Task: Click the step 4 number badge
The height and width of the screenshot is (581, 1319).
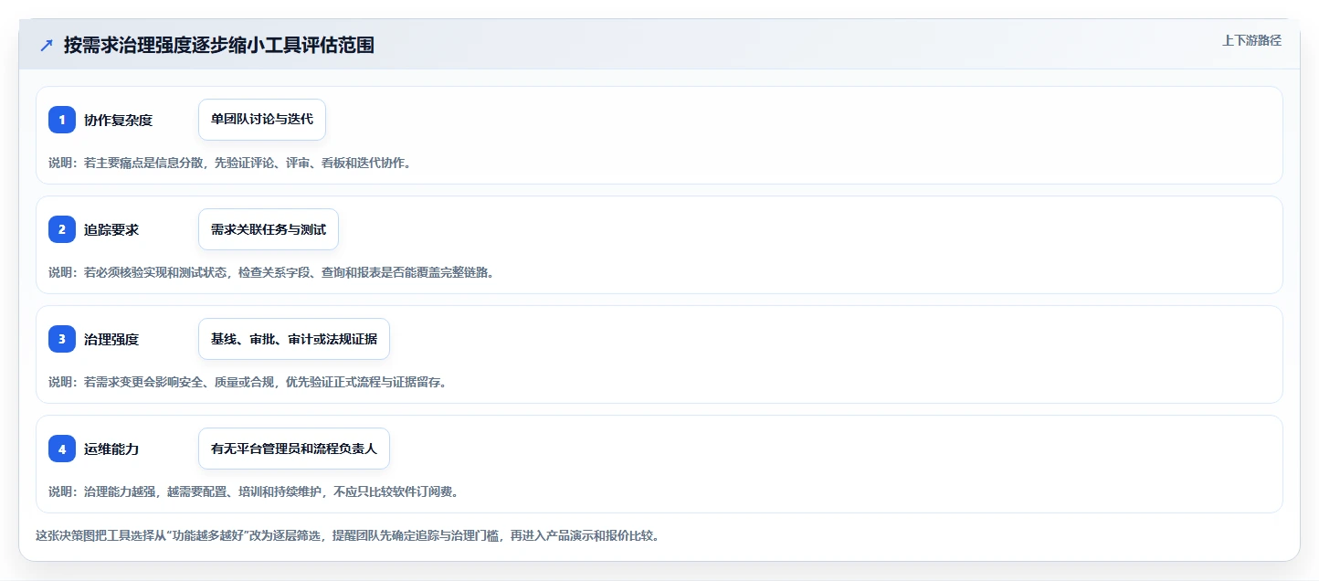Action: [62, 449]
